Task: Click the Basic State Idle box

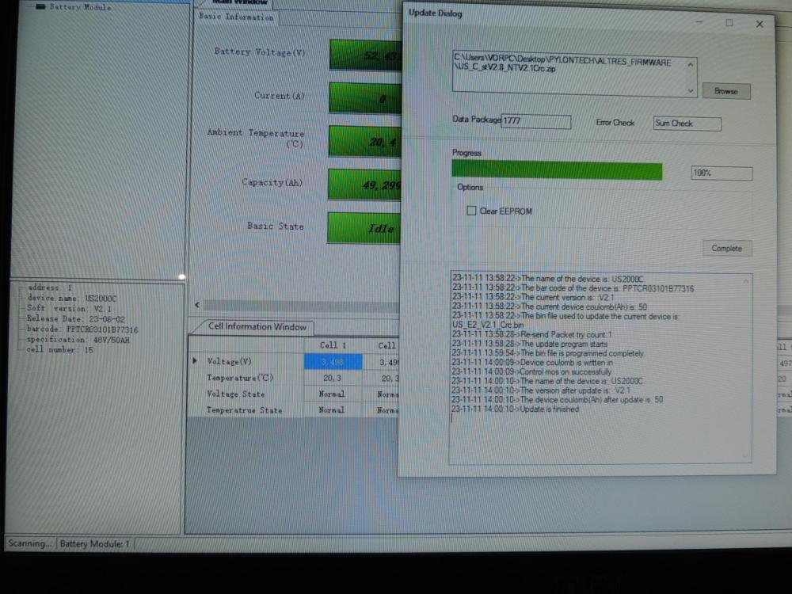Action: (x=364, y=228)
